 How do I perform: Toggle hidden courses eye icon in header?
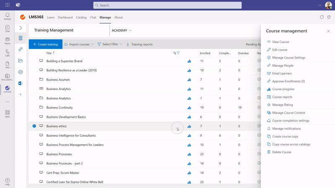point(174,53)
